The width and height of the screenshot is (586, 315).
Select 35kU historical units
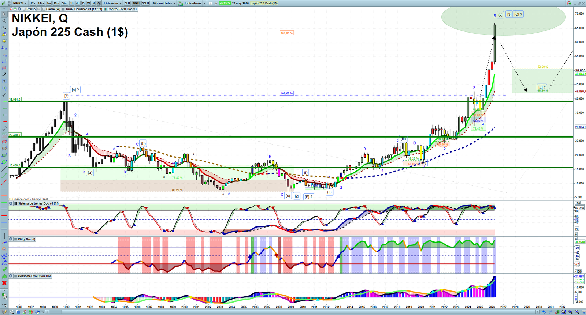[145, 3]
